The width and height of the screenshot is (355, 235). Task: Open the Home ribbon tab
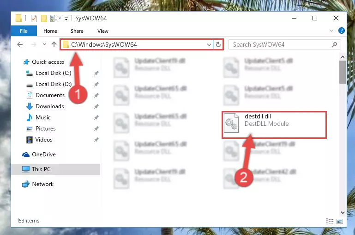50,31
